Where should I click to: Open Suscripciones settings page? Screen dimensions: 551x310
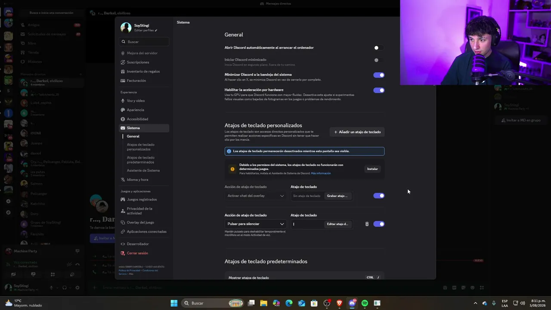click(144, 62)
